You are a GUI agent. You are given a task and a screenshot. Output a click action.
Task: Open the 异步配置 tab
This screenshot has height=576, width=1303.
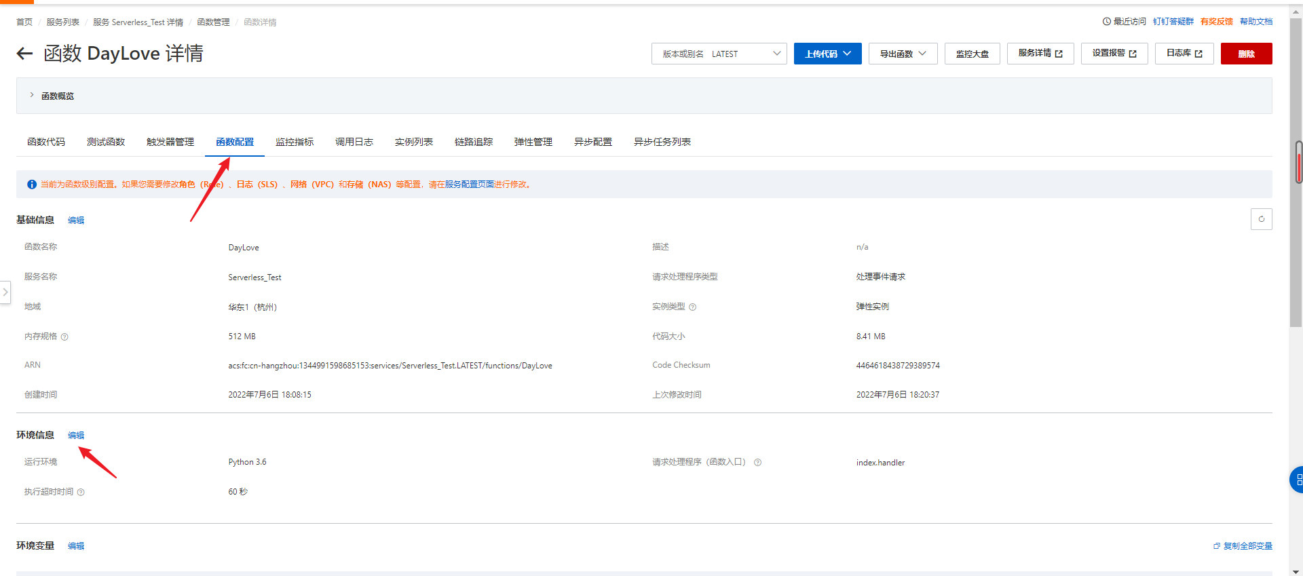pyautogui.click(x=593, y=142)
